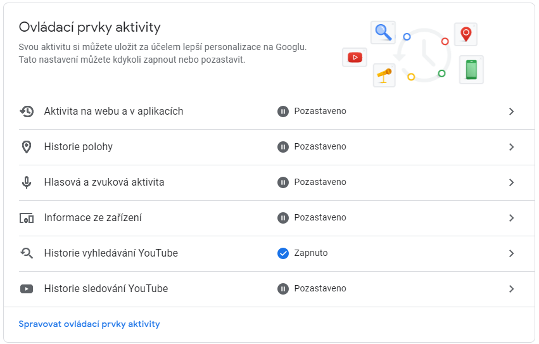Click the YouTube play icon beside Historie sledování
The image size is (539, 344).
27,289
